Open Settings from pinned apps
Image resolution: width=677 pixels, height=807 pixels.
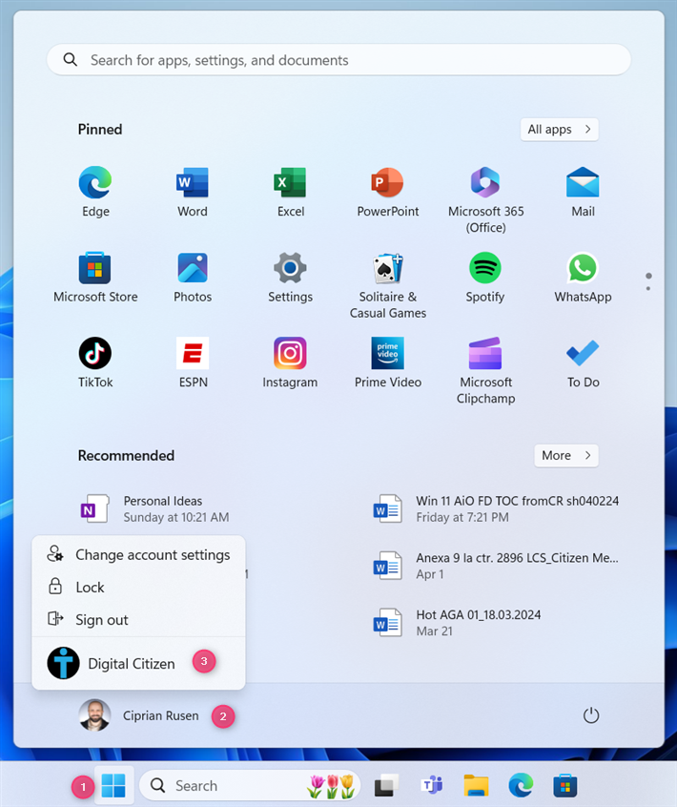click(290, 277)
